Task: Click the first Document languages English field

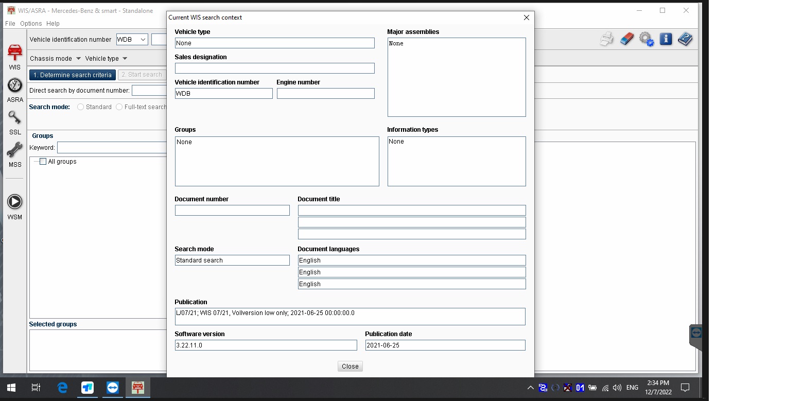Action: [412, 260]
